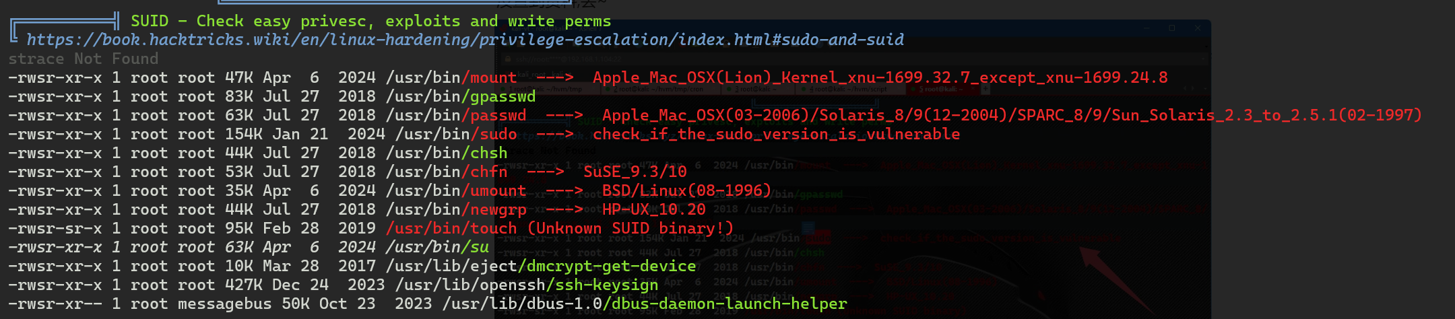The height and width of the screenshot is (319, 1455).
Task: Click the ssh://root address bar field
Action: 855,59
